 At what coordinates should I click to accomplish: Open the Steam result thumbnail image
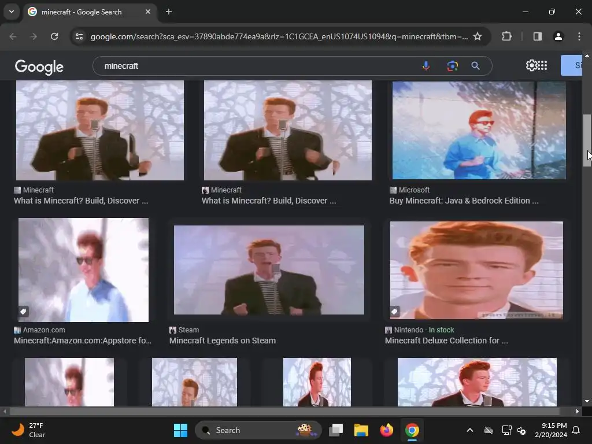[x=269, y=270]
